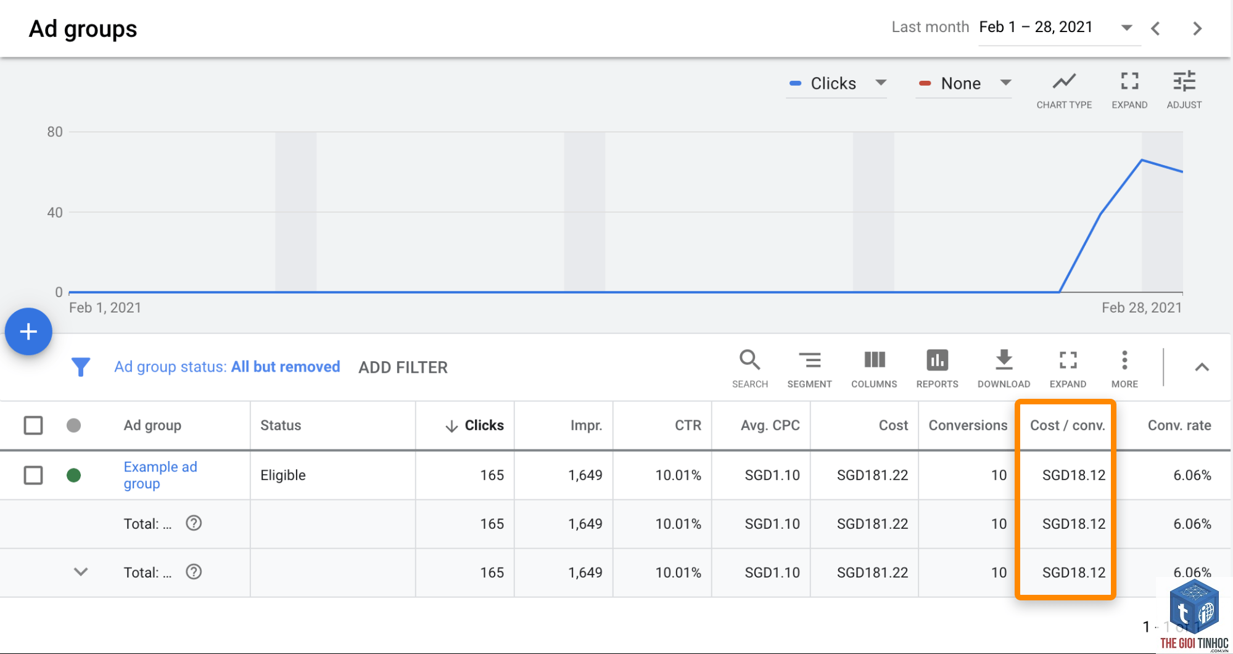This screenshot has height=654, width=1233.
Task: Click the peak point of the clicks line
Action: click(1142, 160)
